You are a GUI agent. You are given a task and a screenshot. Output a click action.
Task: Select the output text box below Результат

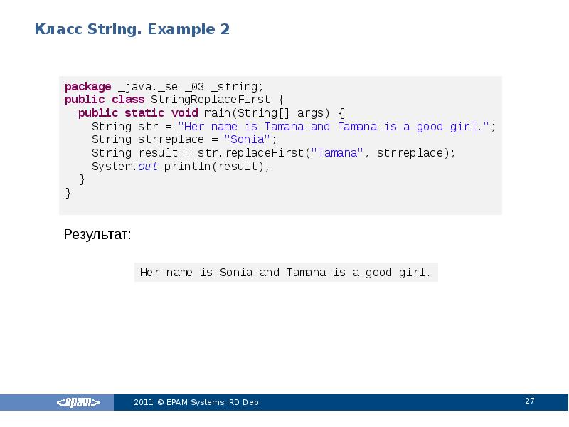pos(286,272)
